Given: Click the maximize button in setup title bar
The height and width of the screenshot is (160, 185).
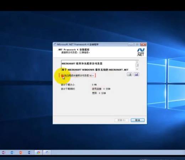Looking at the screenshot, I should 137,45.
